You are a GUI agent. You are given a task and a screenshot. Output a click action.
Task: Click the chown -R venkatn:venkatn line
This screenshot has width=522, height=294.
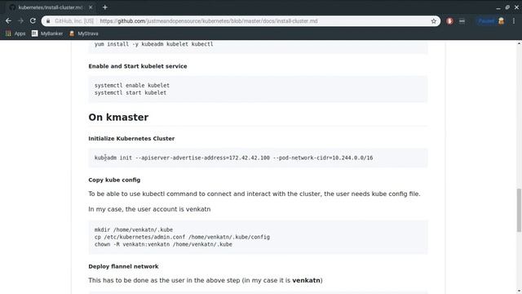(x=163, y=244)
